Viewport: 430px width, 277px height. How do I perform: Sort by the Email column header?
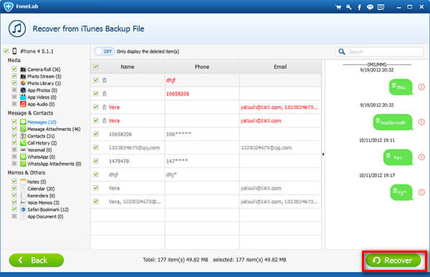280,67
